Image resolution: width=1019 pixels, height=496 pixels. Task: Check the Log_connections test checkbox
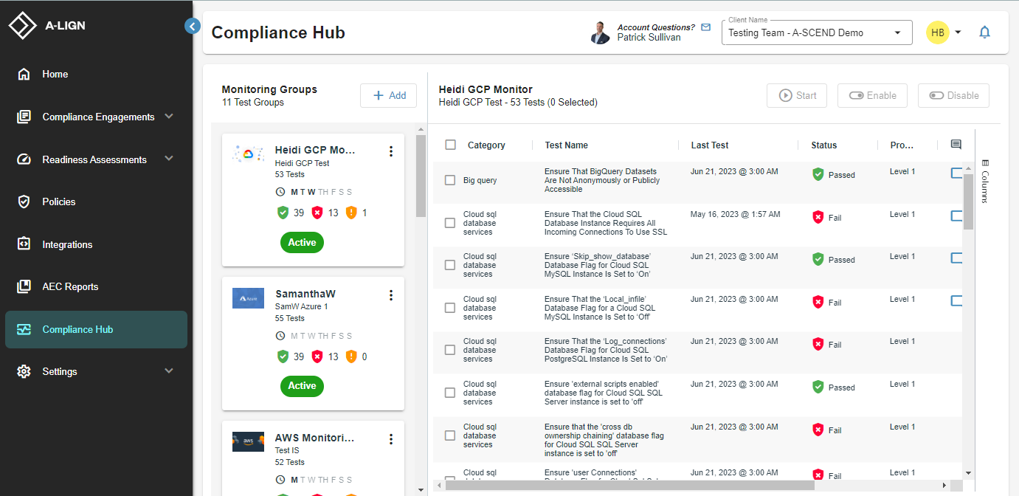pos(450,350)
